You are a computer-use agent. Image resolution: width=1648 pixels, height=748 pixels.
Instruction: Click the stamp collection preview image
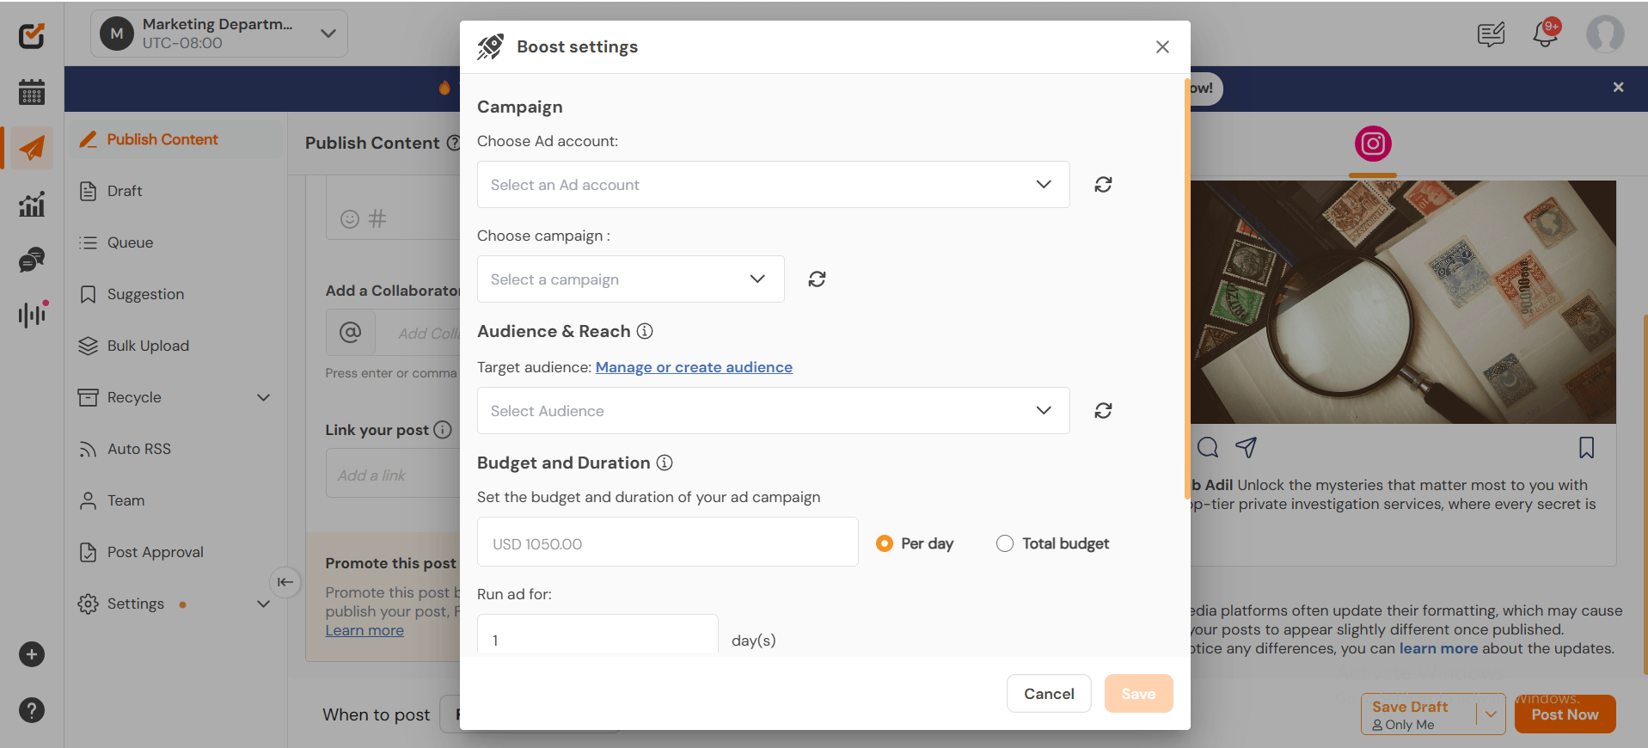coord(1403,302)
